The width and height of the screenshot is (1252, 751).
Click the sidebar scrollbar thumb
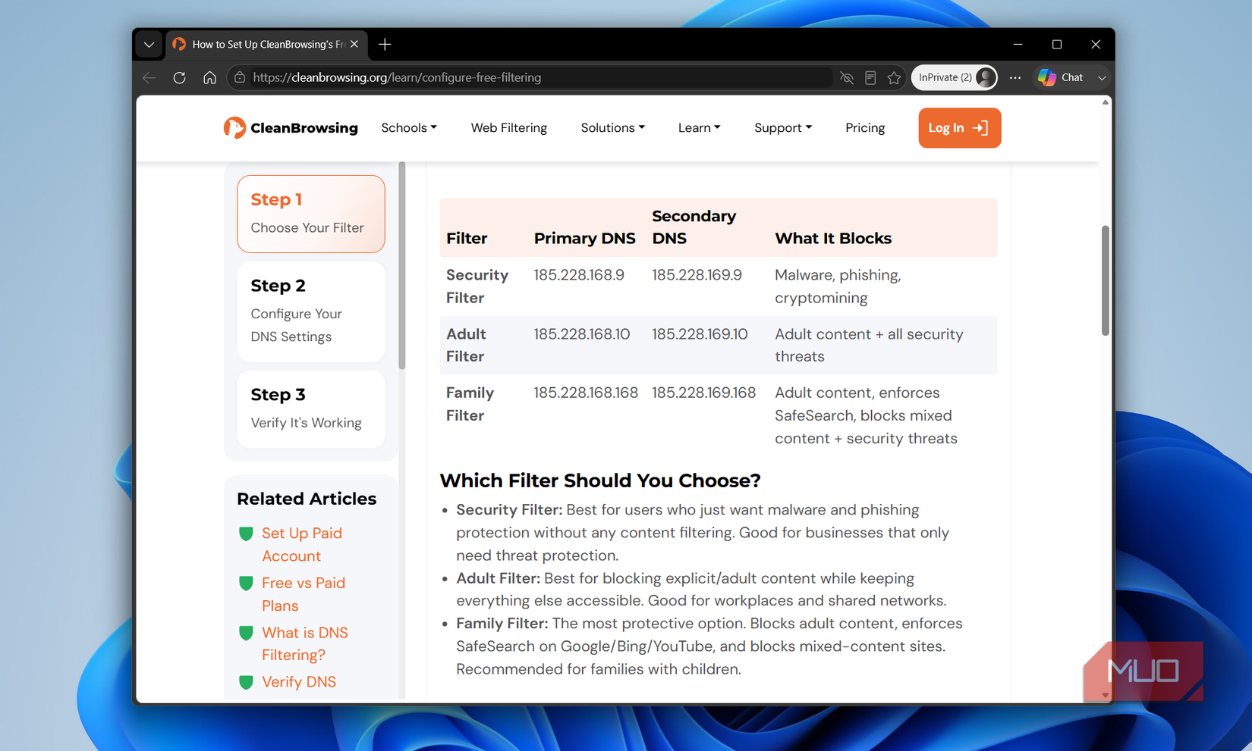pyautogui.click(x=402, y=265)
